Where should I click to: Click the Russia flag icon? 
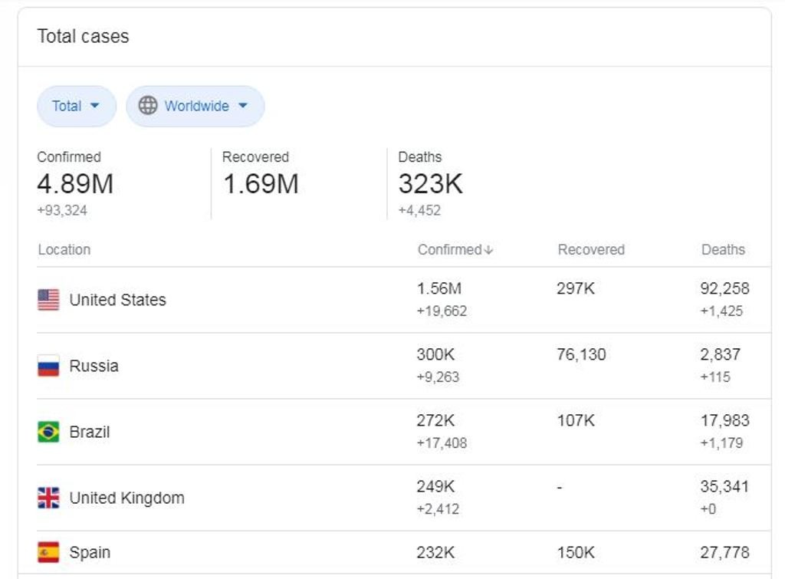48,366
